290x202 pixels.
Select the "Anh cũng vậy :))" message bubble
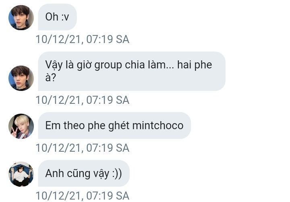(x=84, y=173)
